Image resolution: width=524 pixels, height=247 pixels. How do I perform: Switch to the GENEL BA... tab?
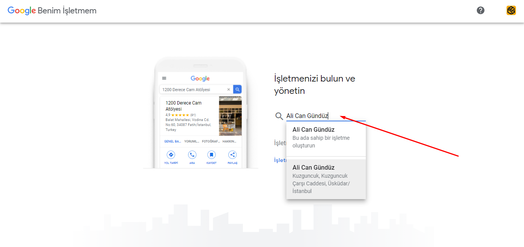click(x=173, y=141)
